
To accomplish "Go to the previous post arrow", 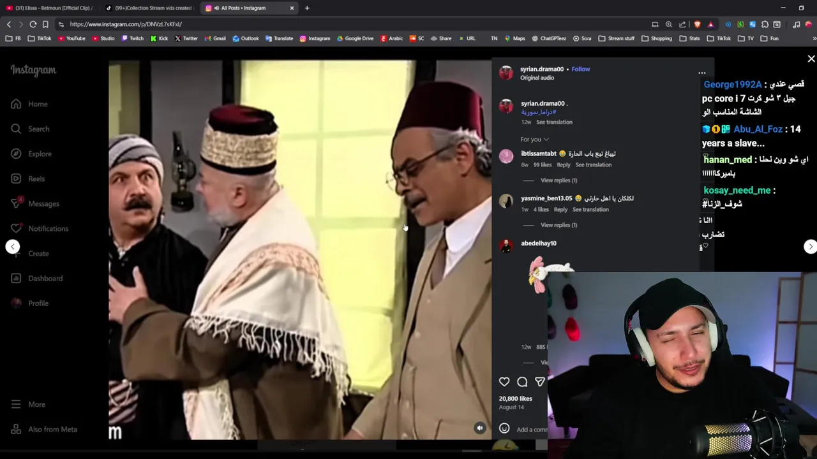I will pyautogui.click(x=13, y=247).
